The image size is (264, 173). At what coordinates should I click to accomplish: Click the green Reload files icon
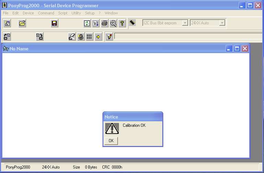coord(87,23)
